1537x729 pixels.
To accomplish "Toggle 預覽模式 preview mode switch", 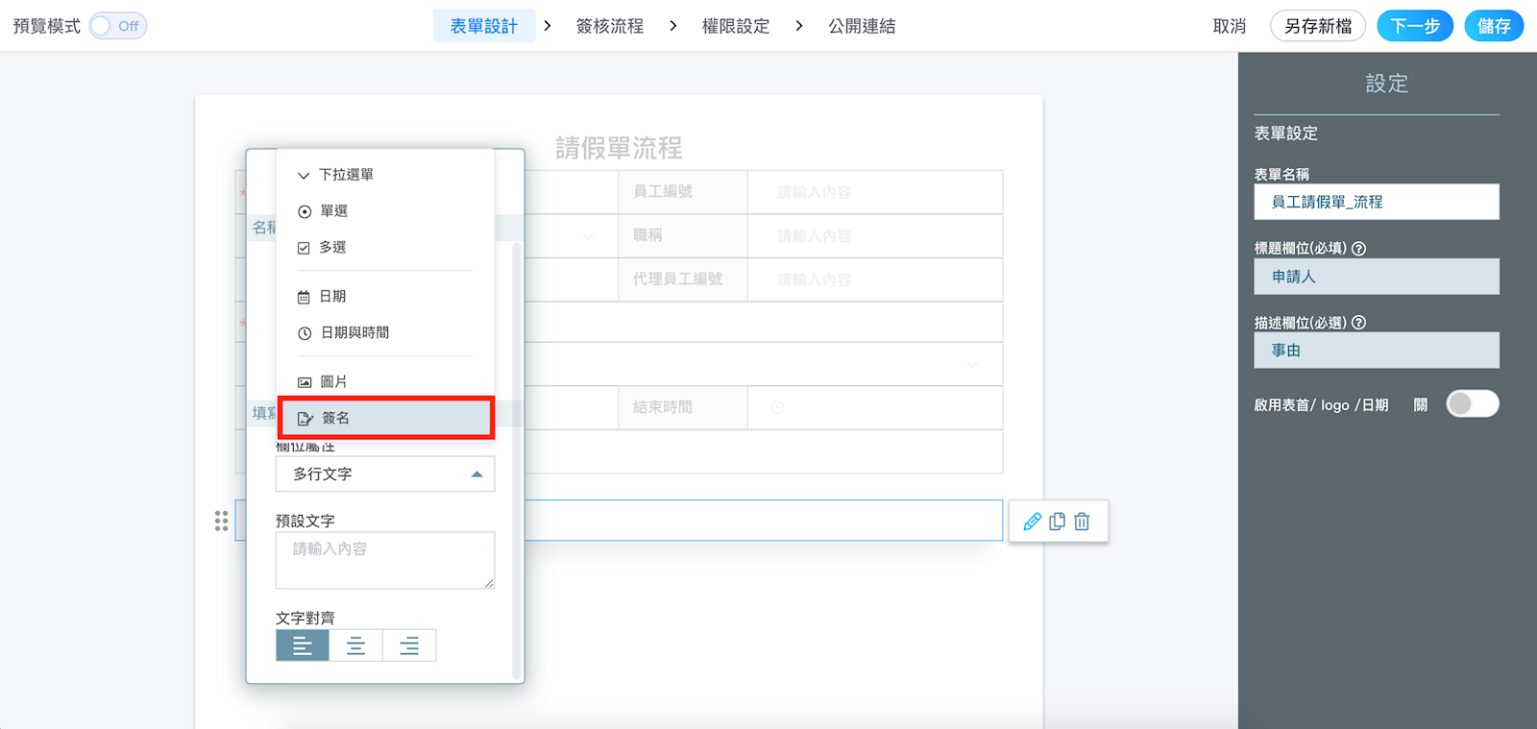I will tap(118, 26).
